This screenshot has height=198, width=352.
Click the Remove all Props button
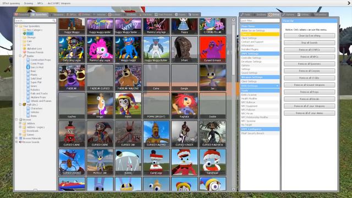click(309, 92)
